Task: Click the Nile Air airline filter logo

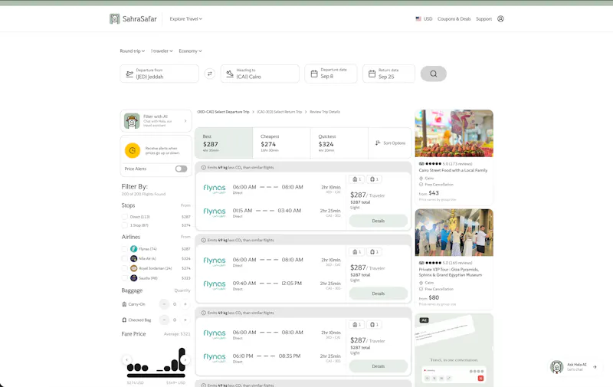Action: coord(133,258)
